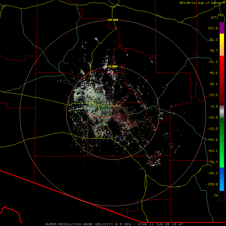Click the 61.2 scale value
Image resolution: width=226 pixels, height=226 pixels.
click(214, 62)
